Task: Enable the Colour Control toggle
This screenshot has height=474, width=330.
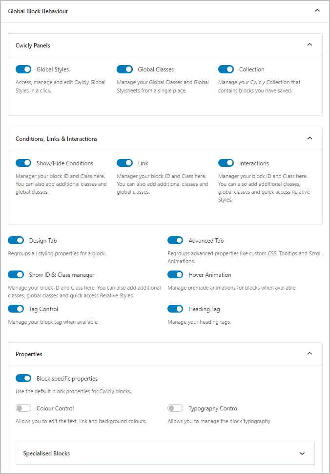Action: click(23, 408)
